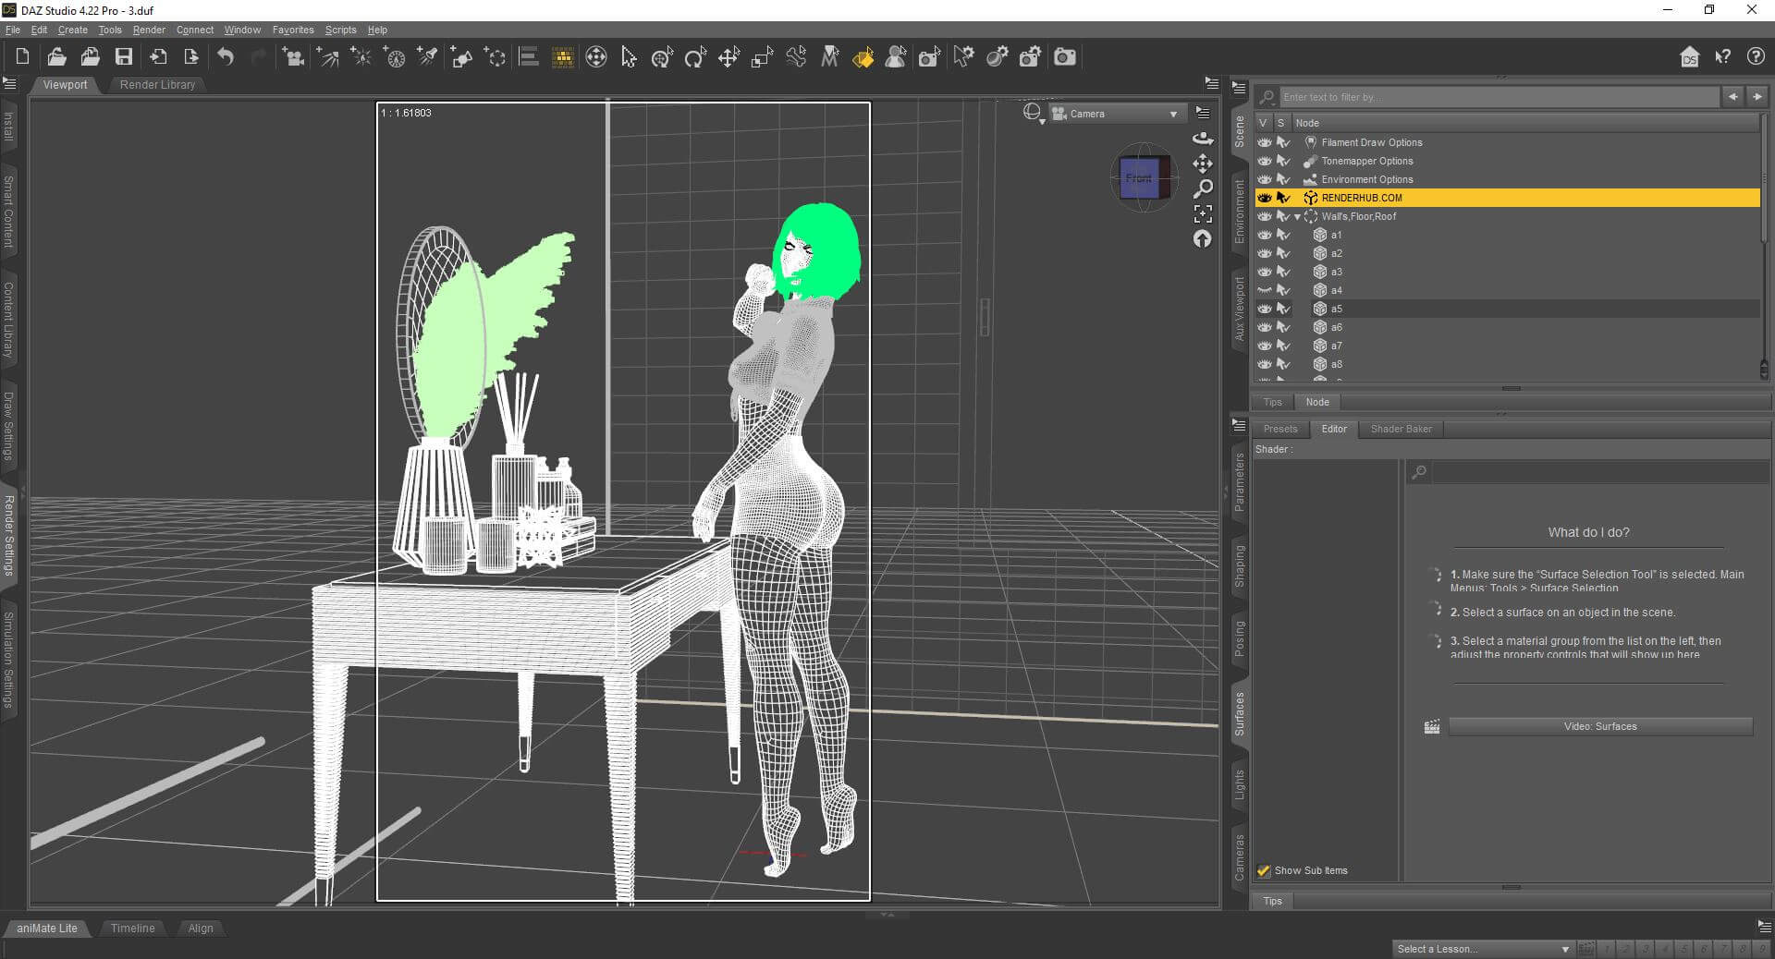The image size is (1775, 959).
Task: Activate the Surface Selection tool
Action: point(863,57)
